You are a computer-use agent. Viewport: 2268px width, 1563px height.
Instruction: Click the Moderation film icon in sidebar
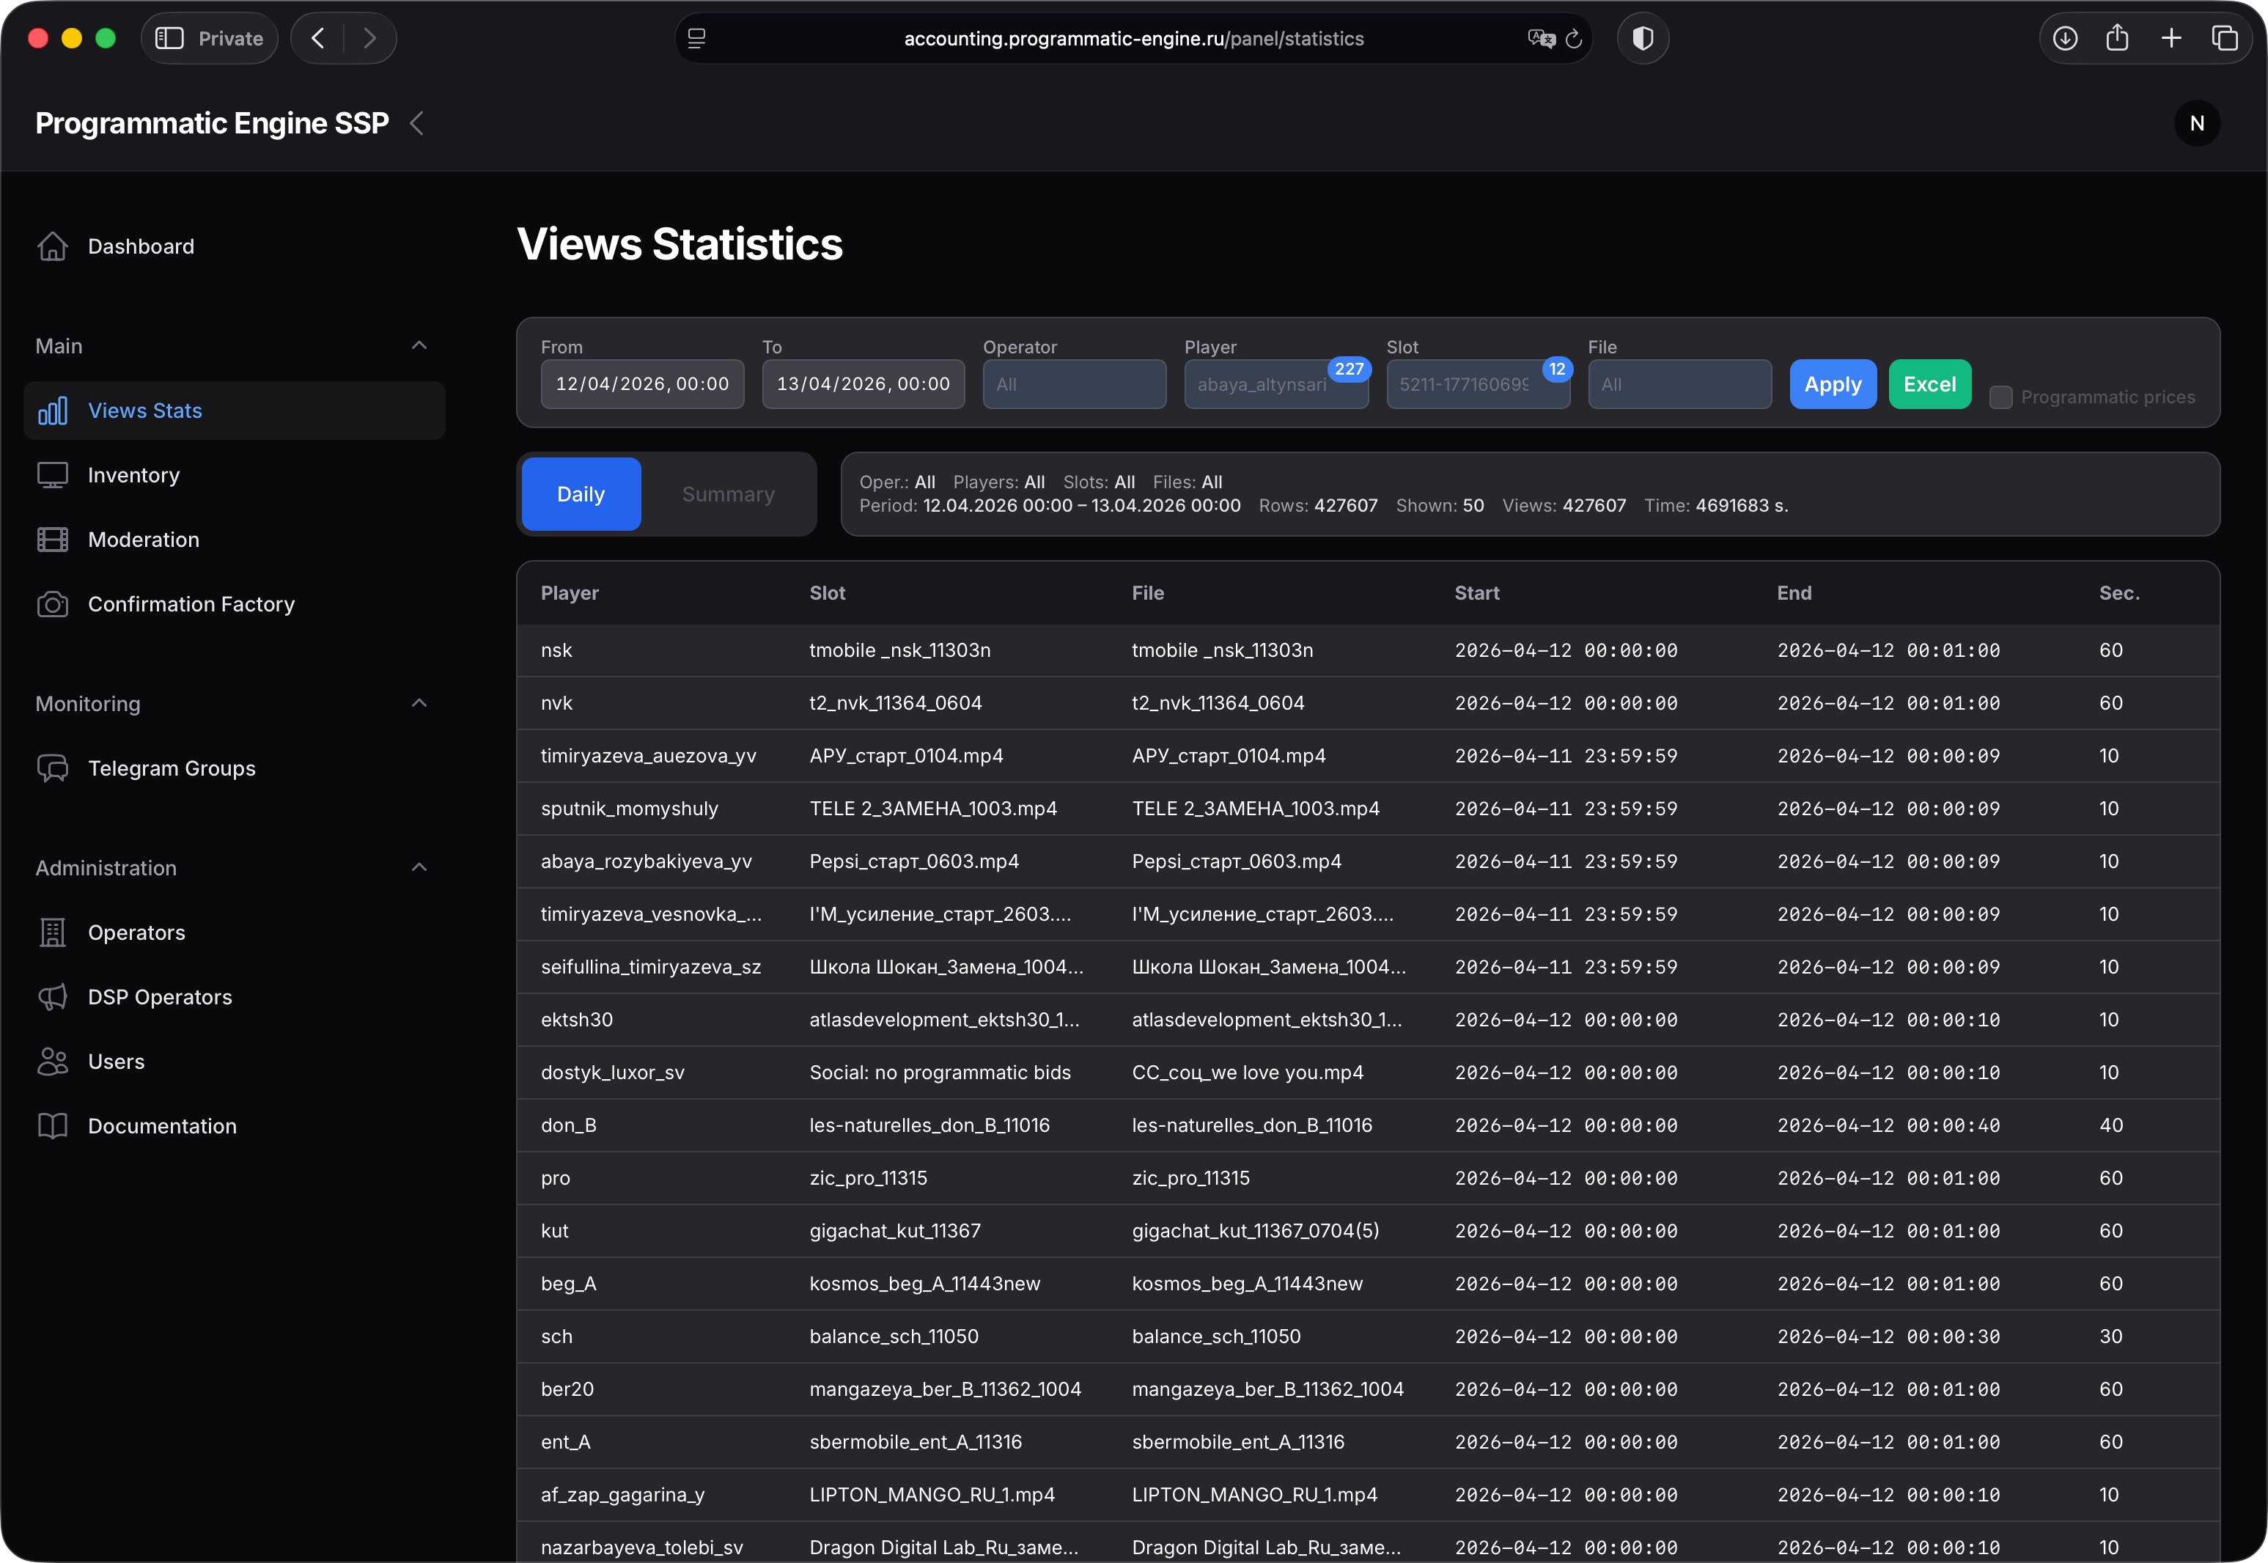53,539
